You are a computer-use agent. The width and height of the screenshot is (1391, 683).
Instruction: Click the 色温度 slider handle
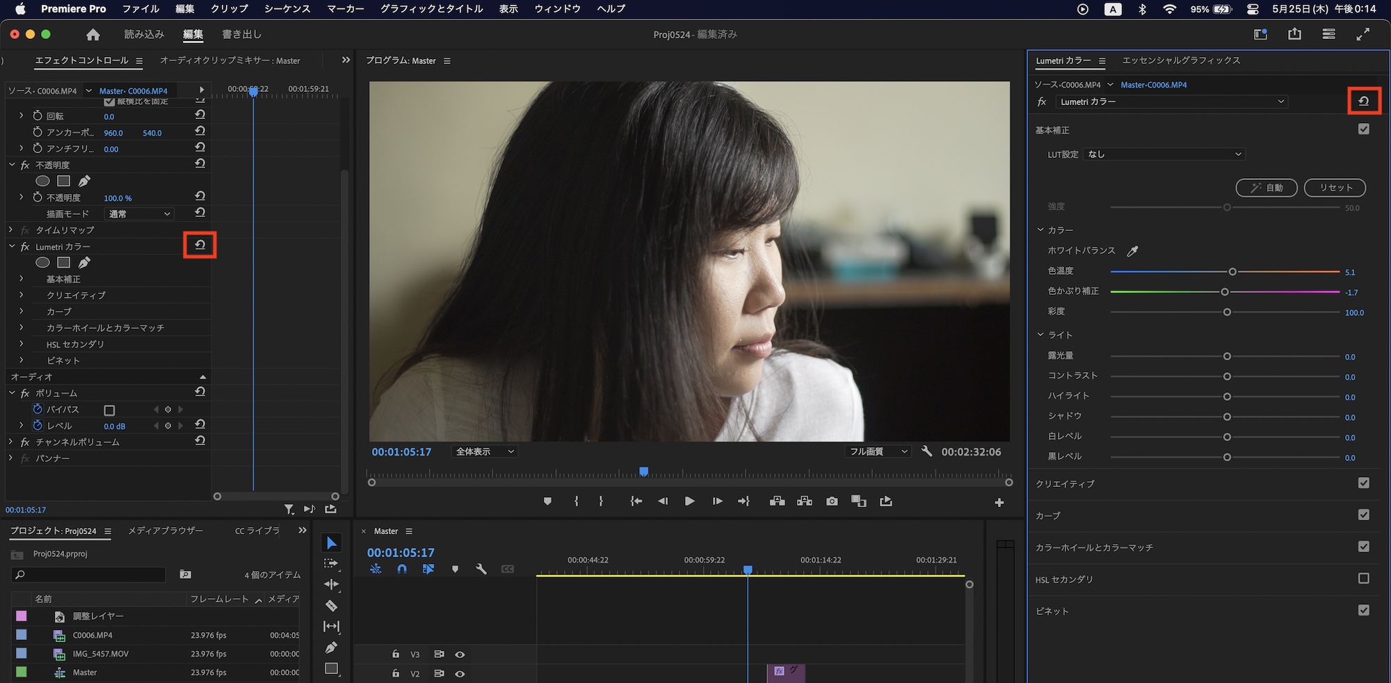[x=1232, y=272]
